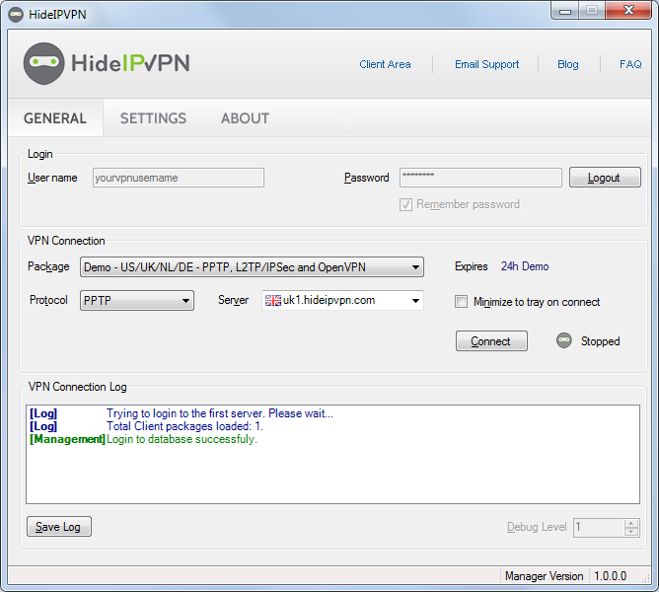Click the UK flag icon in Server field
This screenshot has width=659, height=592.
click(273, 301)
